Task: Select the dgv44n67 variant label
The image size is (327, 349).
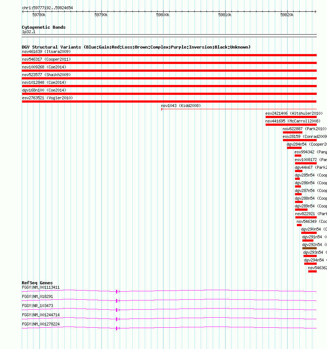Action: pos(311,167)
